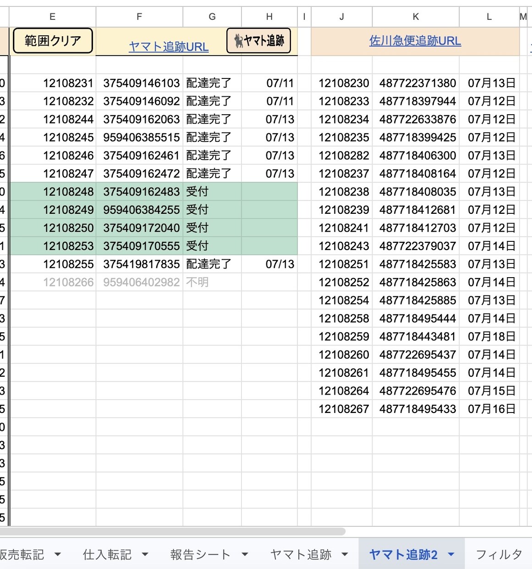Select the 07月18日 date cell
The height and width of the screenshot is (569, 532).
coord(489,336)
